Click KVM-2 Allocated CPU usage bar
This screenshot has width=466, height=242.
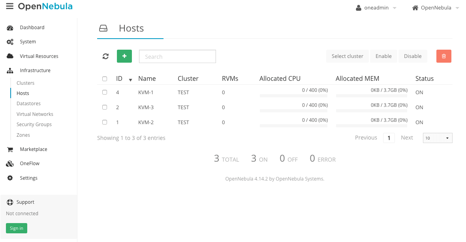[x=293, y=126]
